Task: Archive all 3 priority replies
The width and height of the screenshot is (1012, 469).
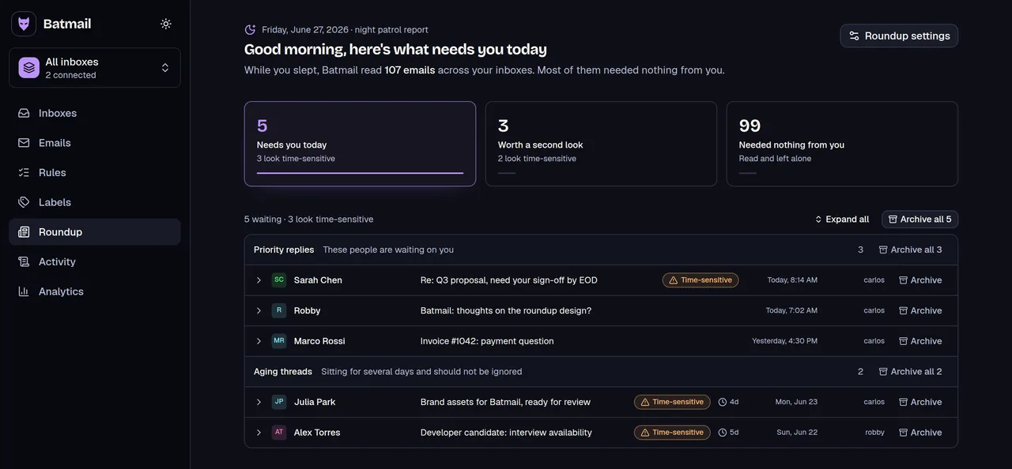Action: (x=911, y=250)
